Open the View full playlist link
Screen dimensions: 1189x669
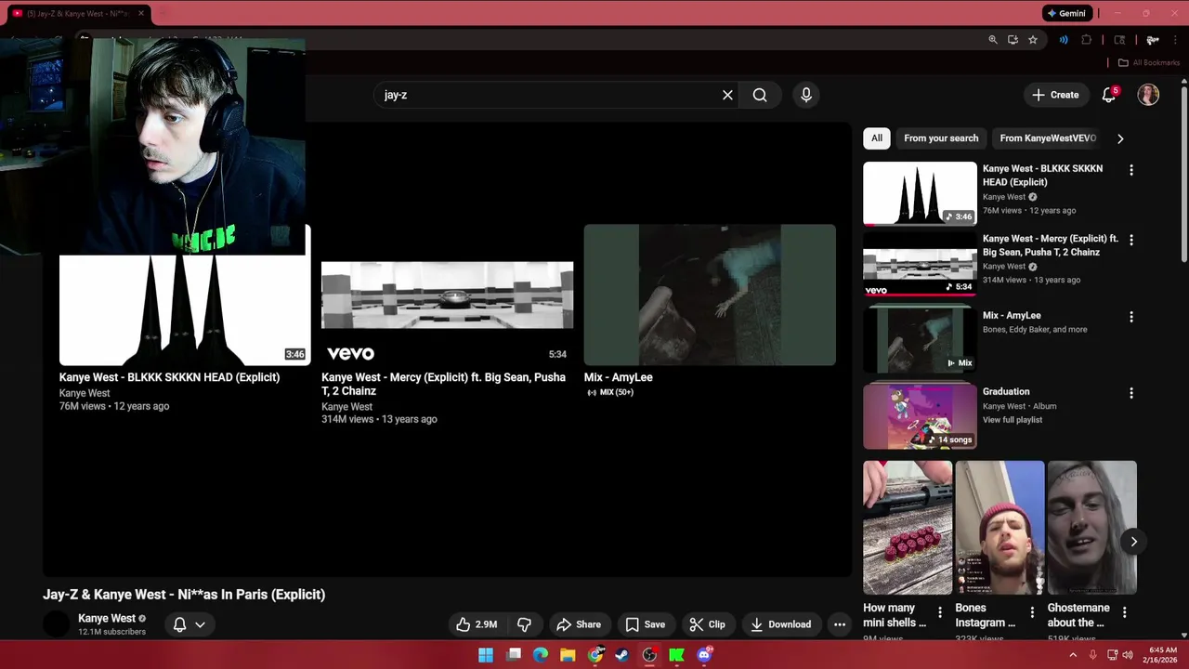tap(1013, 420)
